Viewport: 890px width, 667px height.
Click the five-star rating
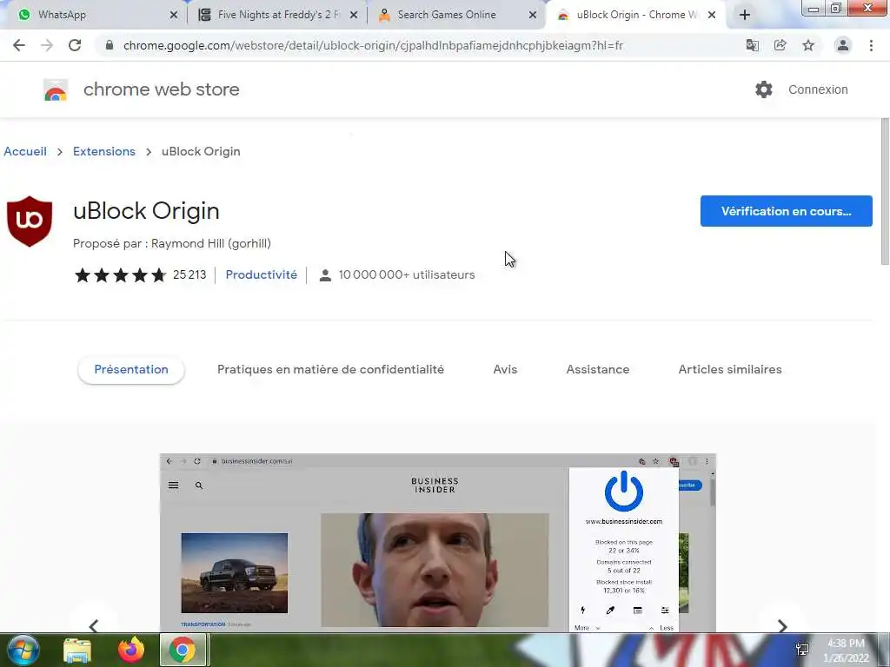pos(120,275)
